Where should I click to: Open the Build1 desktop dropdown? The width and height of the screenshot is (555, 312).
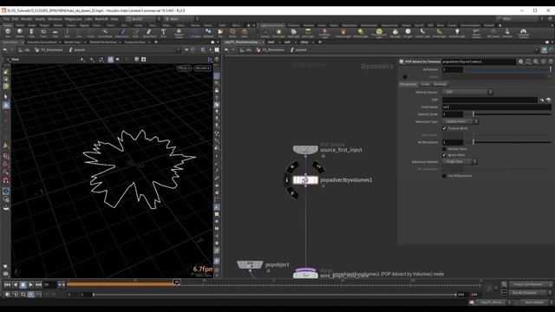[143, 19]
